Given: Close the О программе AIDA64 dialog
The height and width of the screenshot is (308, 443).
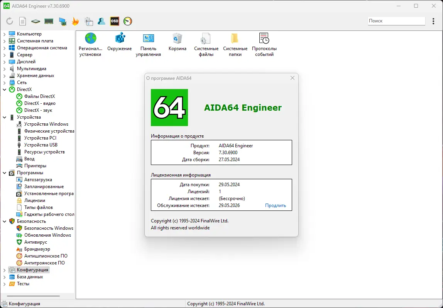Looking at the screenshot, I should 293,78.
